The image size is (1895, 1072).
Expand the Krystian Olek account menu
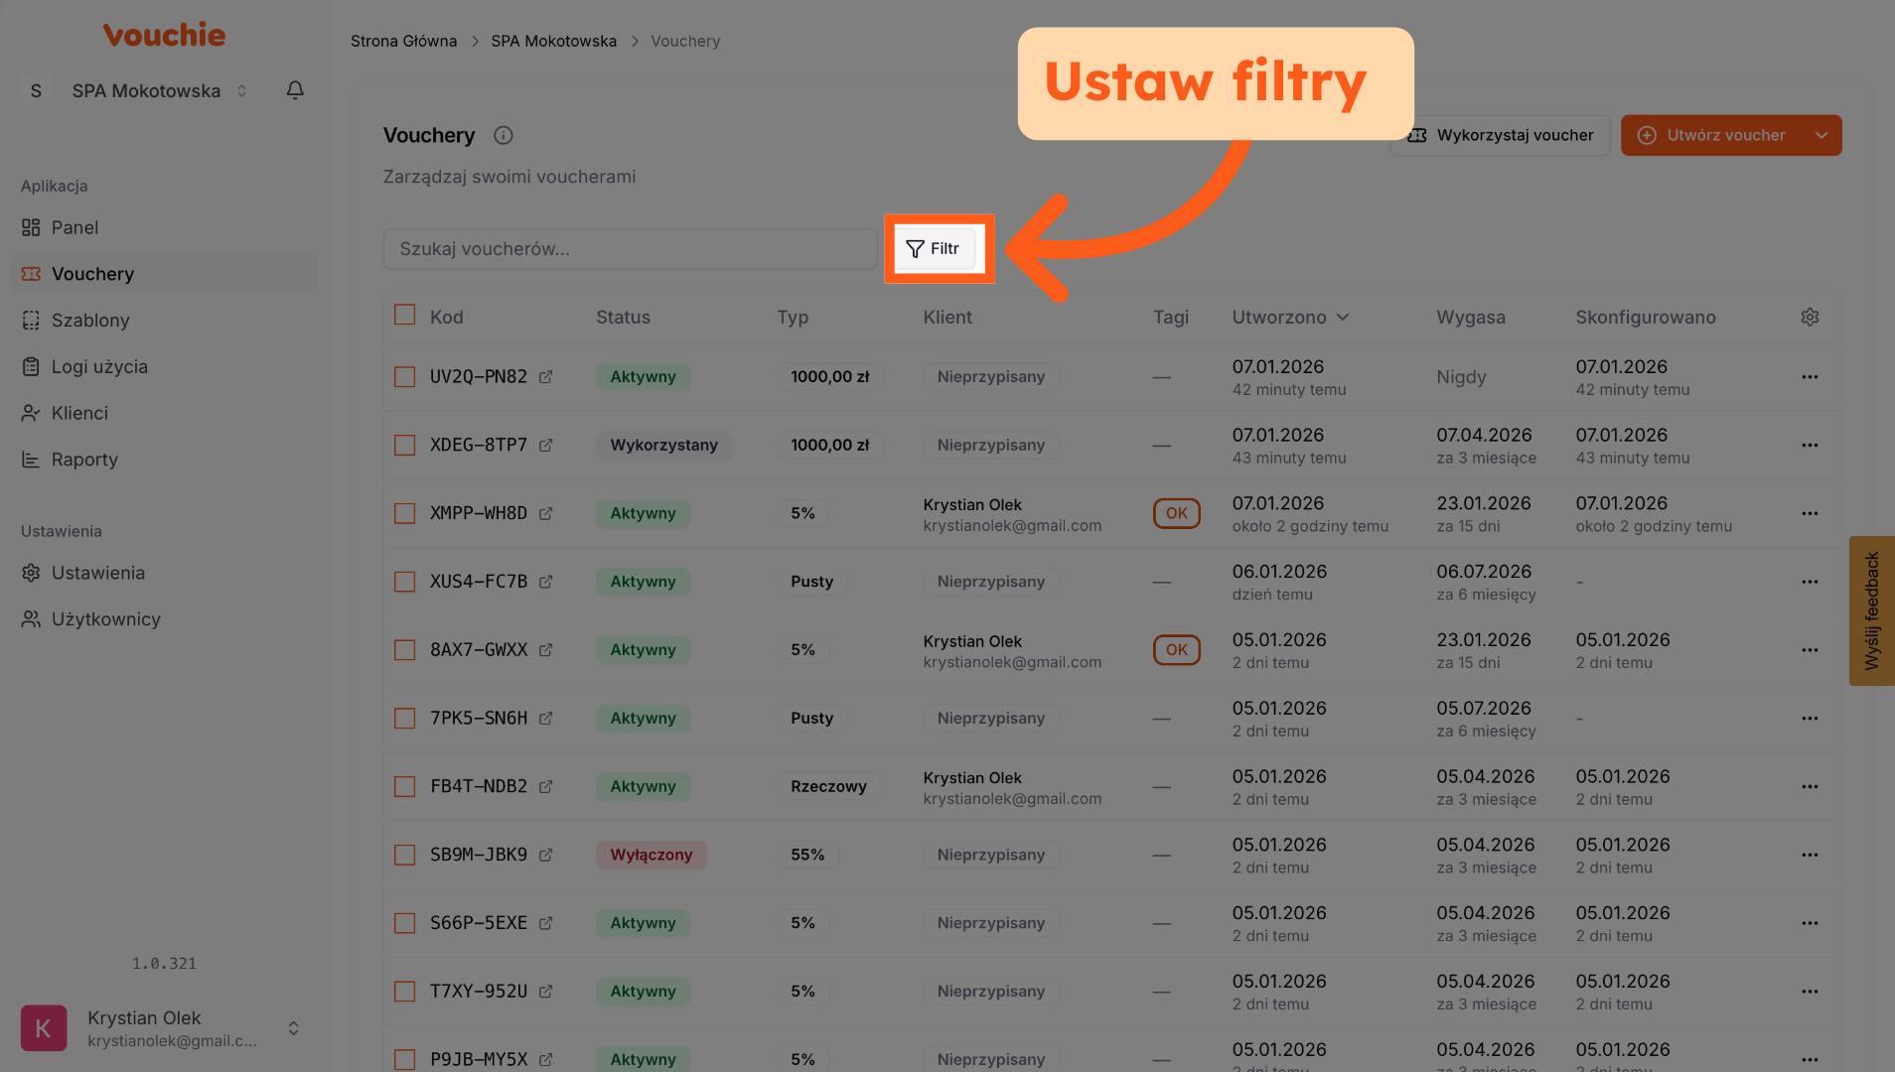coord(293,1028)
